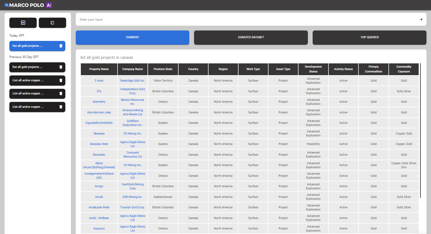This screenshot has width=431, height=234.
Task: Select 'Yukon Territory' cell in 3 Aces row
Action: [163, 81]
